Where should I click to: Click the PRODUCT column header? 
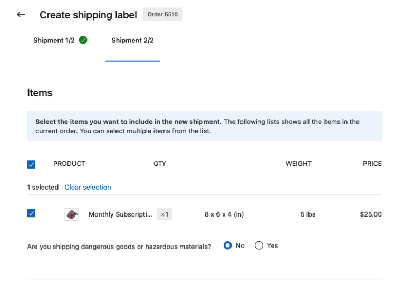click(69, 164)
